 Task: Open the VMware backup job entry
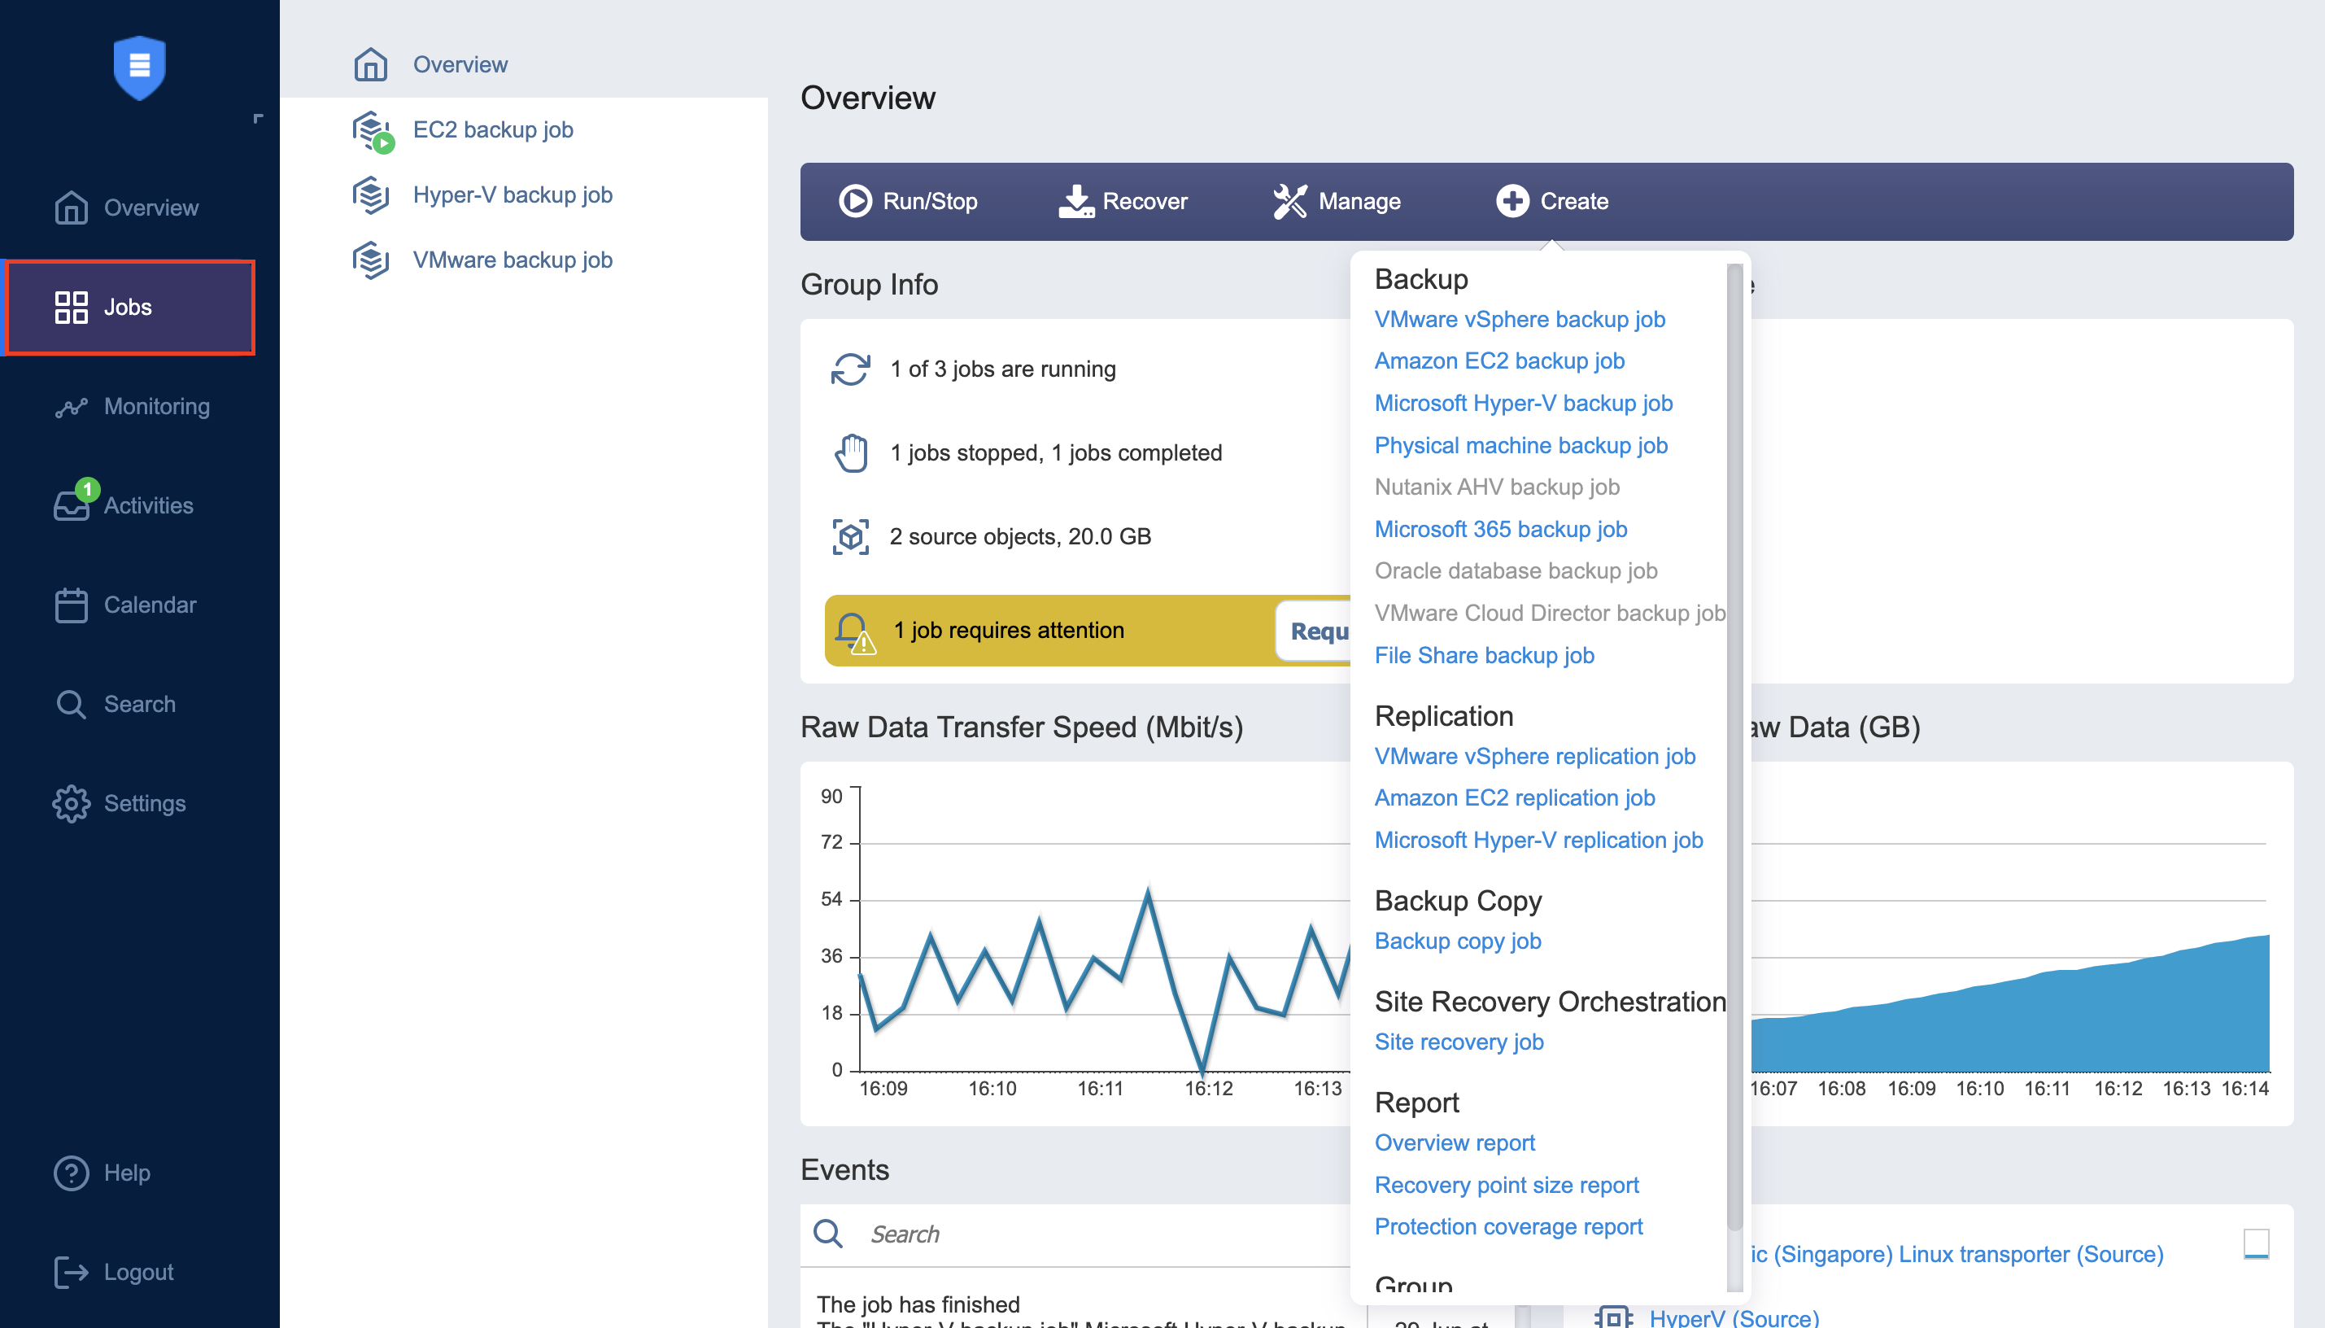point(513,259)
